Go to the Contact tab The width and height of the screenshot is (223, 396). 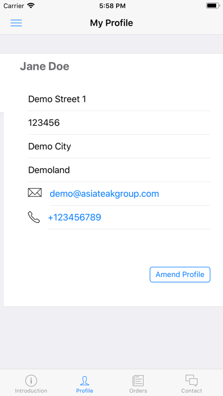point(192,384)
